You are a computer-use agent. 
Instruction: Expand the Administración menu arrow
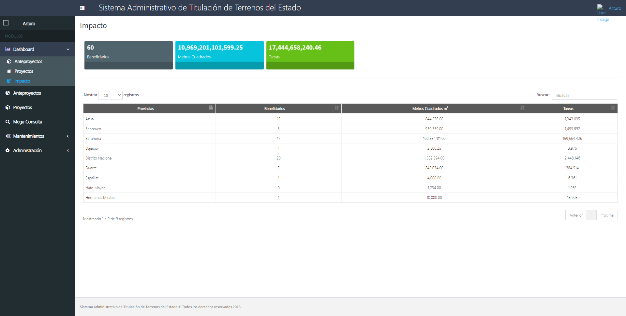coord(68,150)
